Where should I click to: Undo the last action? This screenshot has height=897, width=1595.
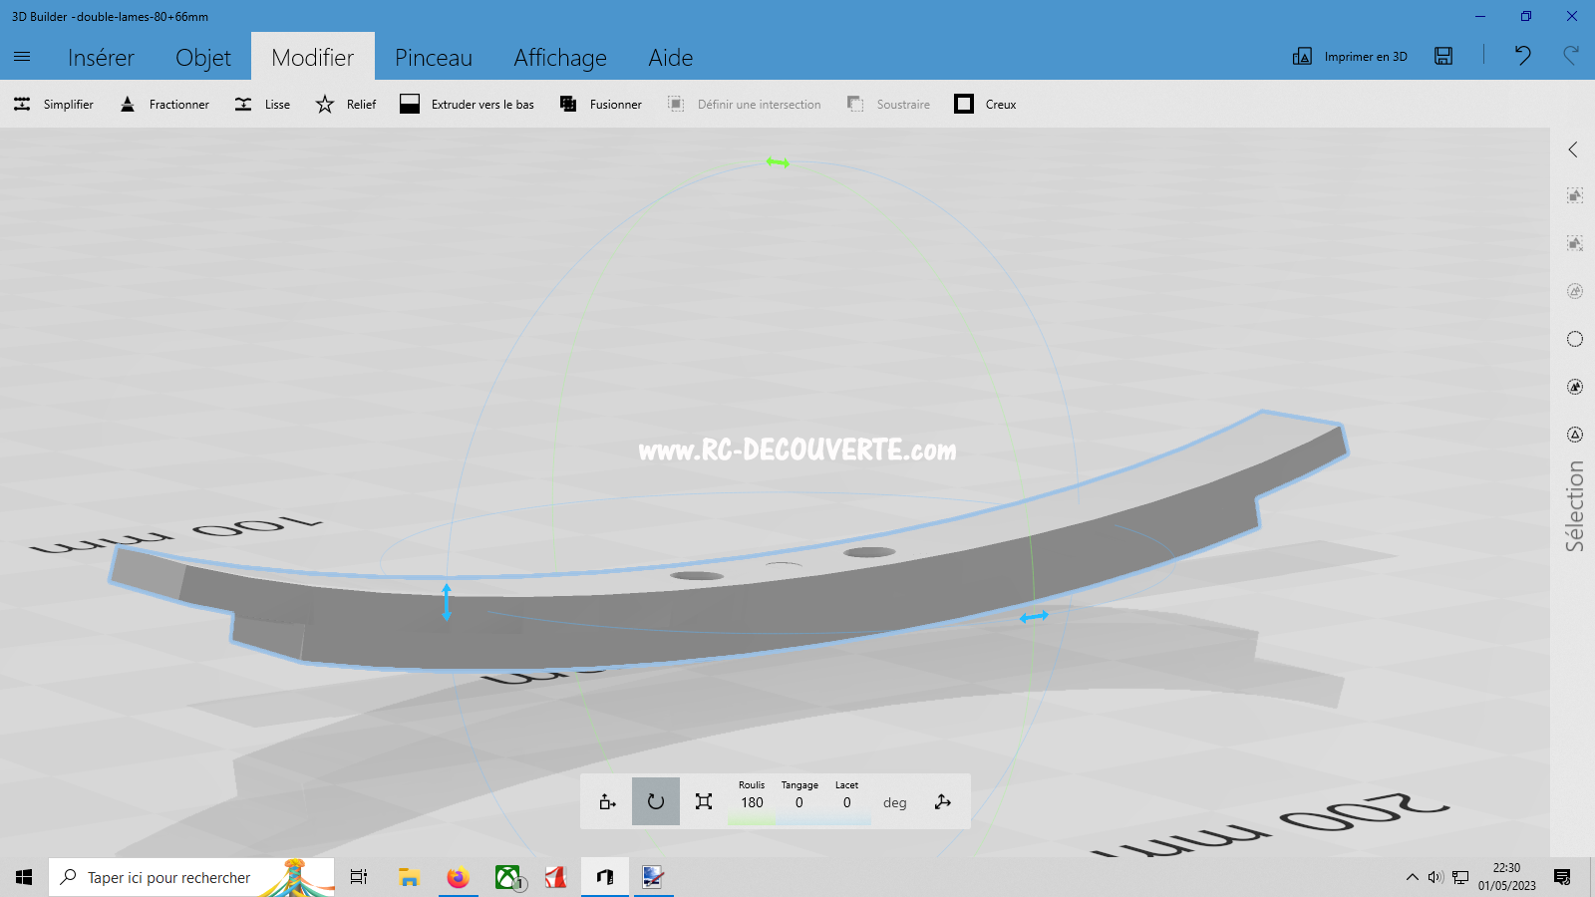(x=1522, y=56)
